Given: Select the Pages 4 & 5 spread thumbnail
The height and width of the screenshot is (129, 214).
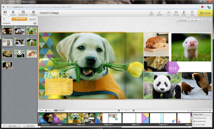Looking at the screenshot, I should (x=108, y=118).
